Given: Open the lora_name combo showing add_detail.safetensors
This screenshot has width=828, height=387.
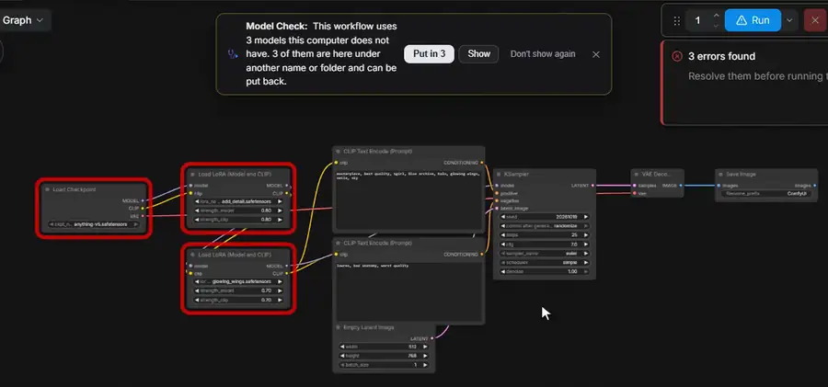Looking at the screenshot, I should click(x=238, y=201).
